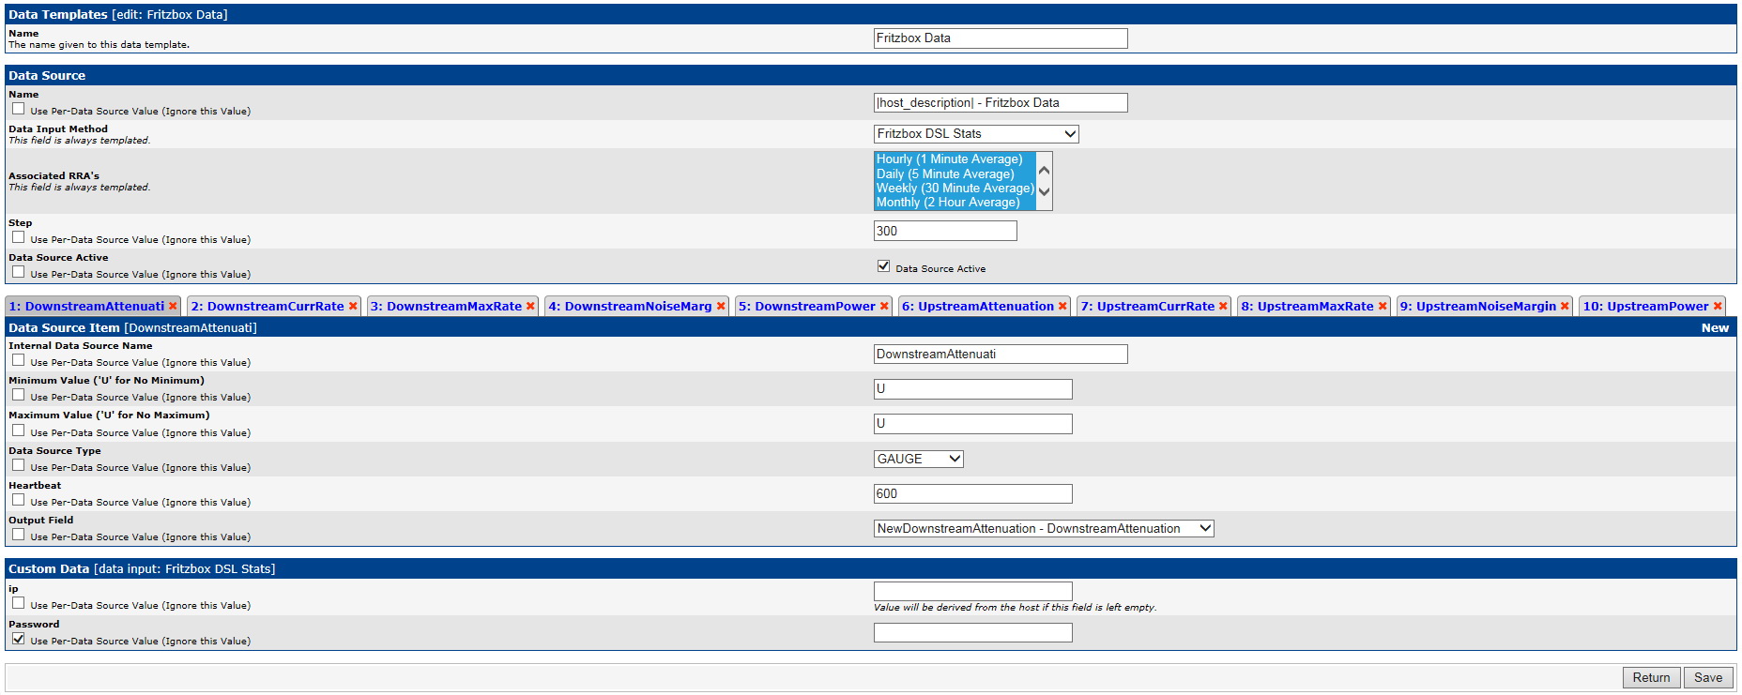Toggle per-data source value for Step

point(18,237)
